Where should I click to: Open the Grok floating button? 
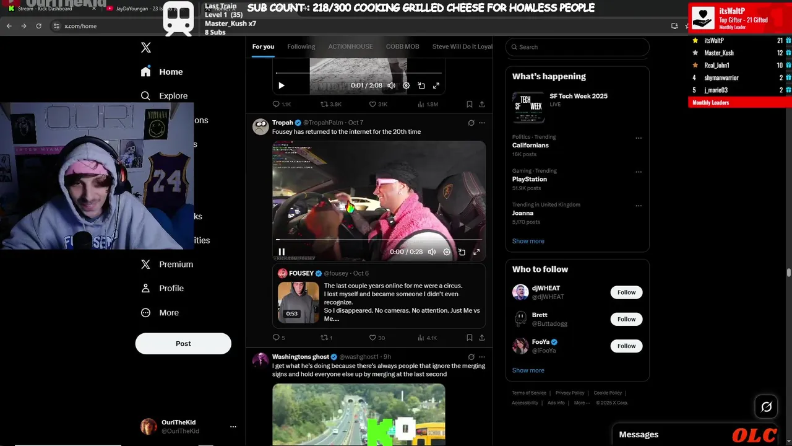(x=767, y=407)
